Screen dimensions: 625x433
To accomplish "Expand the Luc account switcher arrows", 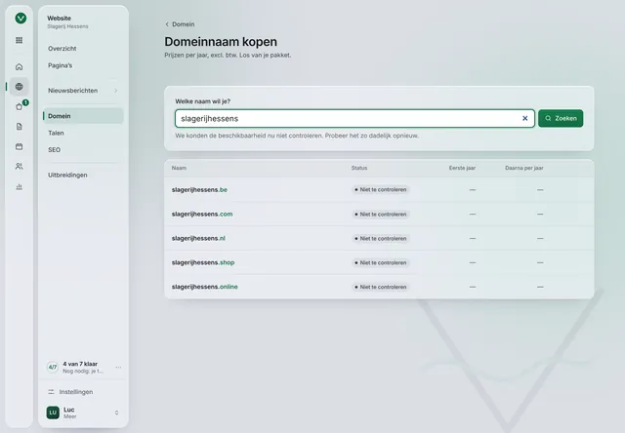I will [x=116, y=413].
